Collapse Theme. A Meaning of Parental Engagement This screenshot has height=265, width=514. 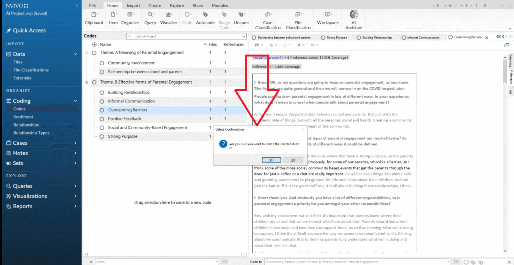pos(87,53)
